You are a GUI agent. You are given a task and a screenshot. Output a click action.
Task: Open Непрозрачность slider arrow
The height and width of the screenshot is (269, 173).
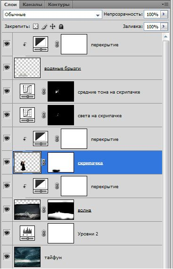tap(164, 14)
